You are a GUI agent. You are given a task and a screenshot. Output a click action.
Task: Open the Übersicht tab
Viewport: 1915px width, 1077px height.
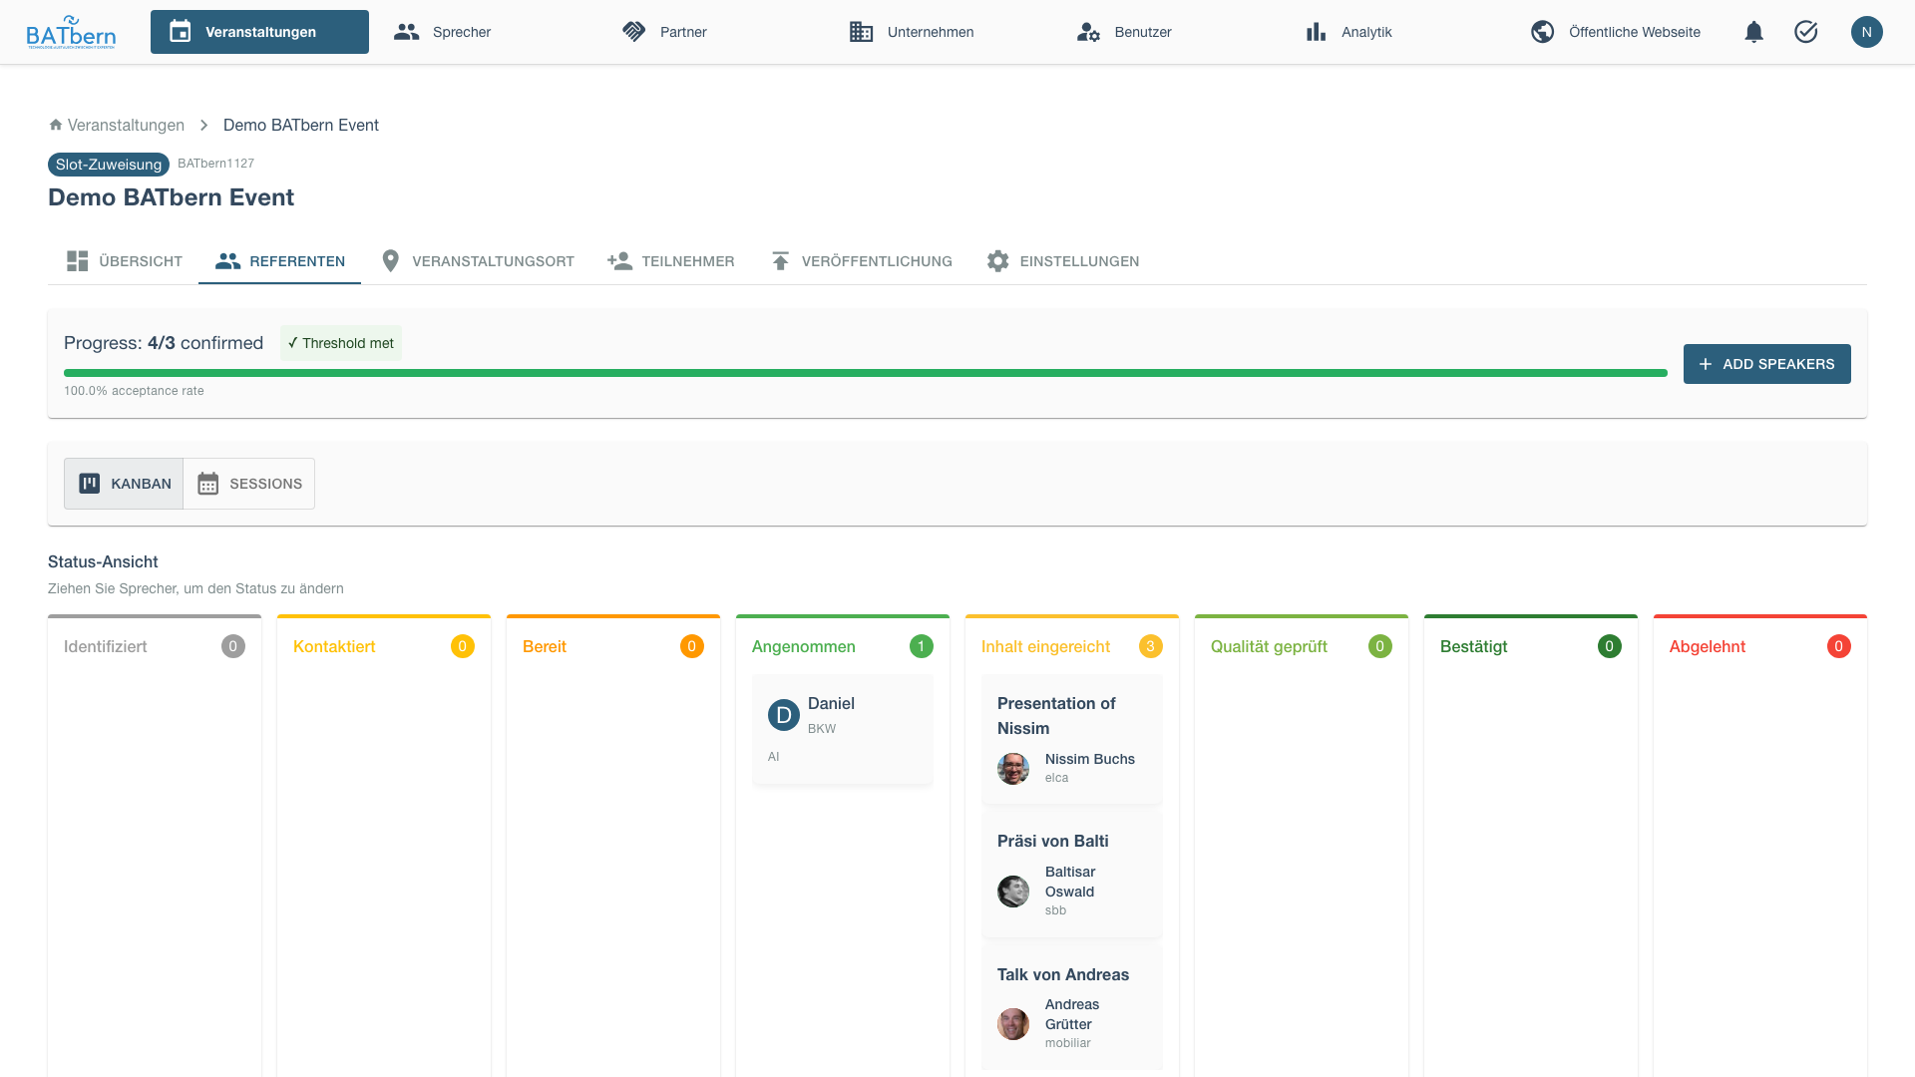pyautogui.click(x=124, y=261)
